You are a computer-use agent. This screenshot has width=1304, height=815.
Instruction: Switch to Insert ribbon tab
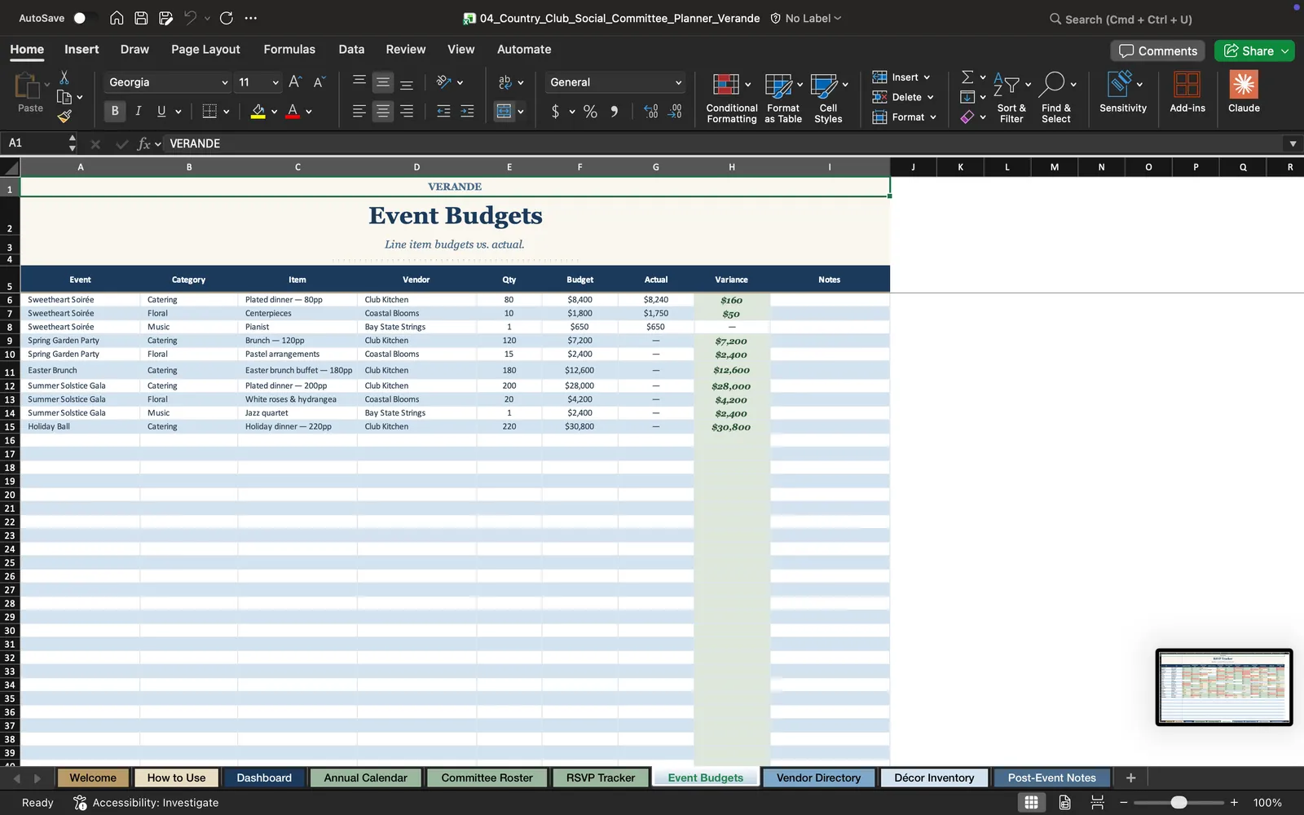coord(81,50)
